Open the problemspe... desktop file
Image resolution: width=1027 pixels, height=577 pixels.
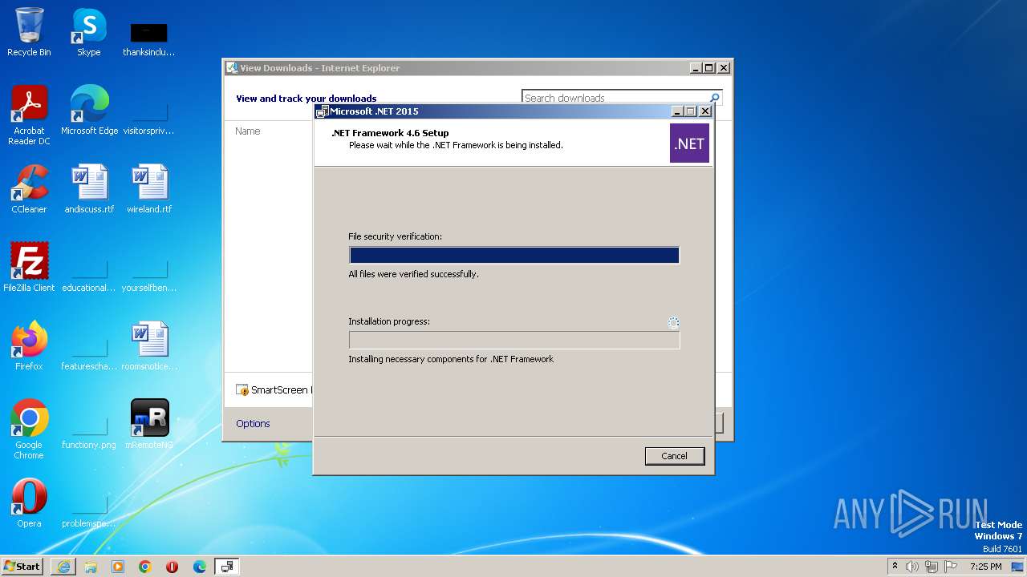click(x=89, y=510)
